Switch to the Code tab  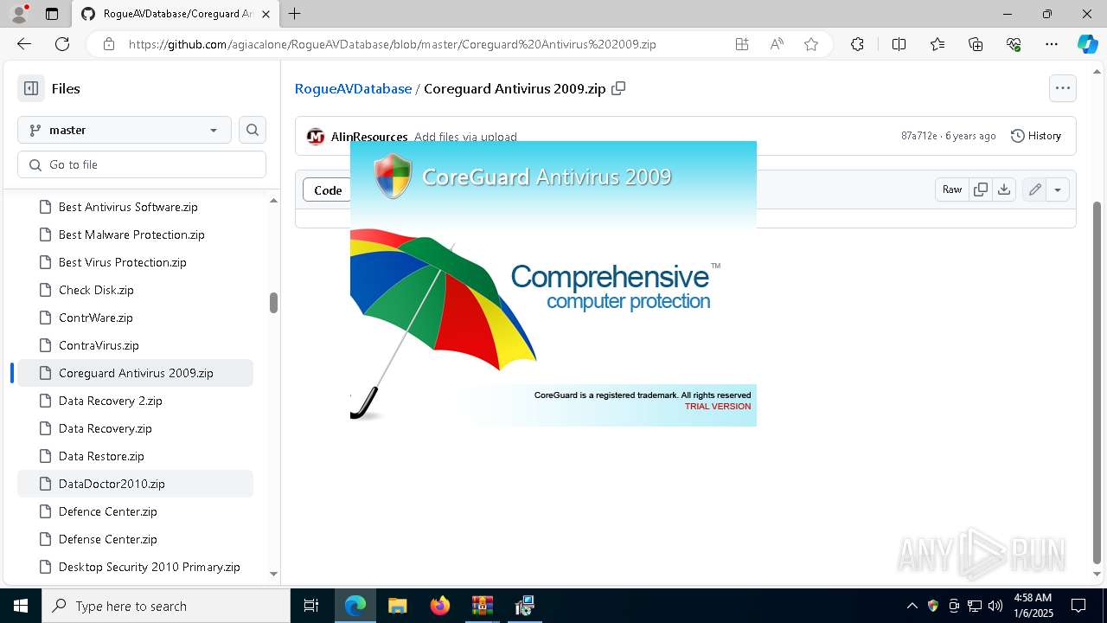[x=328, y=190]
